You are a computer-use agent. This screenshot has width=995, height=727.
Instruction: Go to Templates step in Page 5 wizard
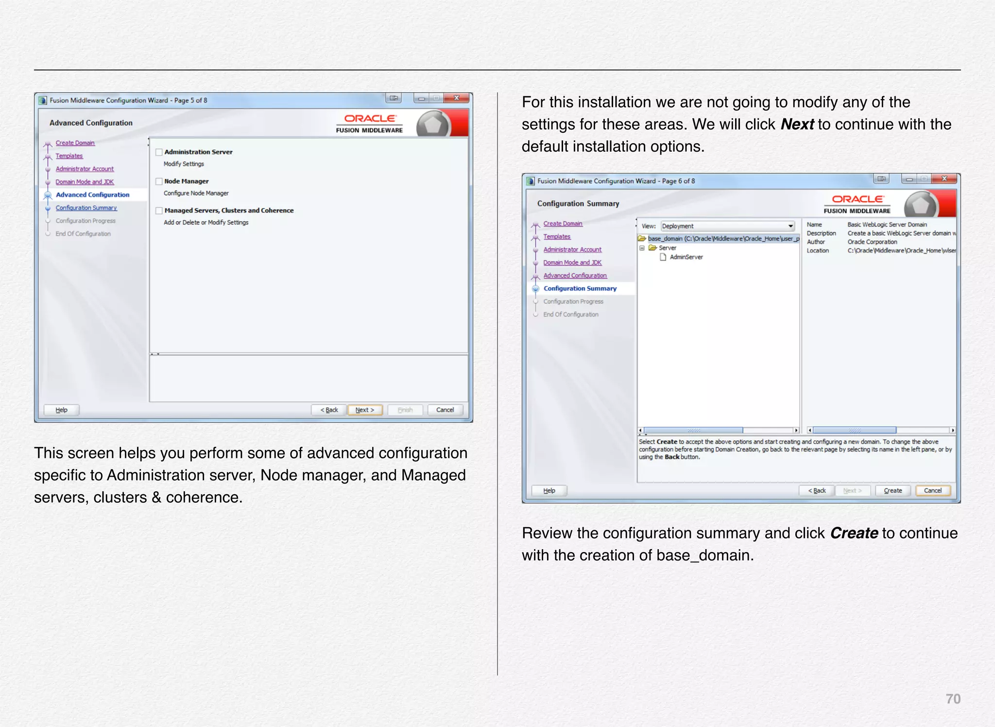(x=69, y=156)
